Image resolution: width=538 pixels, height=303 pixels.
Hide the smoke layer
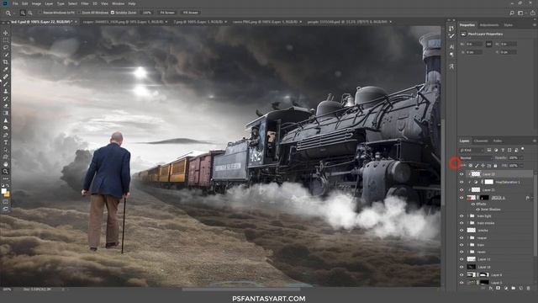click(462, 231)
